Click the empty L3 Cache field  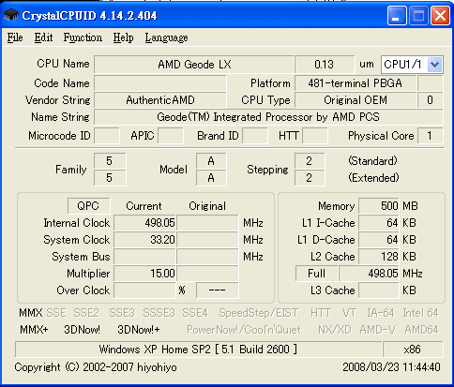click(x=379, y=290)
